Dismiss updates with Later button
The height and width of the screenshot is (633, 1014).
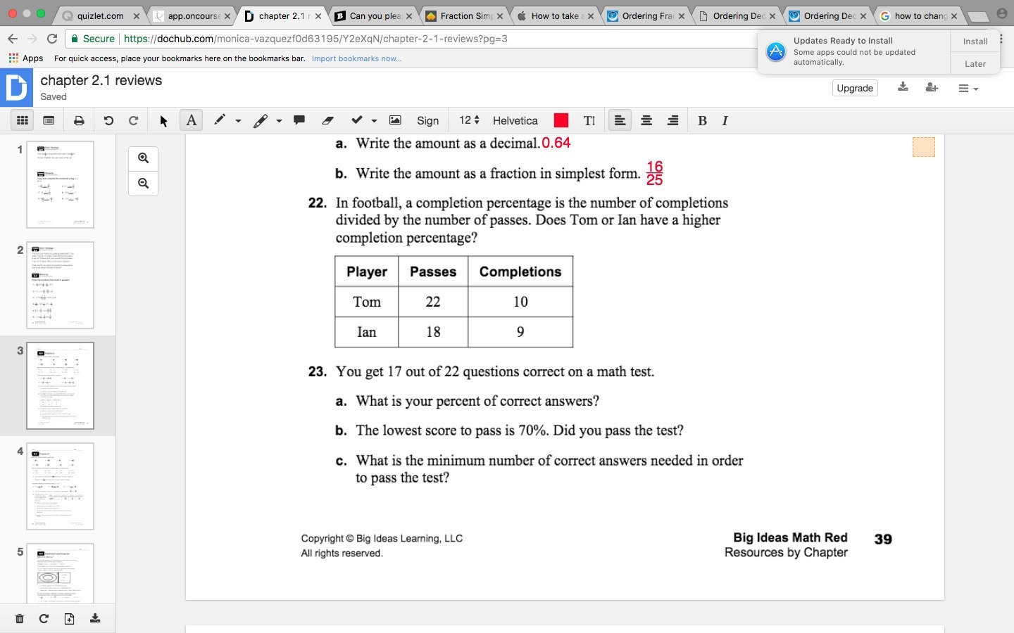point(975,64)
